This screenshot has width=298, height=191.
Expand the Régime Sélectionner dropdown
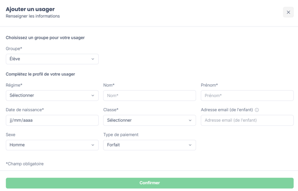point(52,96)
